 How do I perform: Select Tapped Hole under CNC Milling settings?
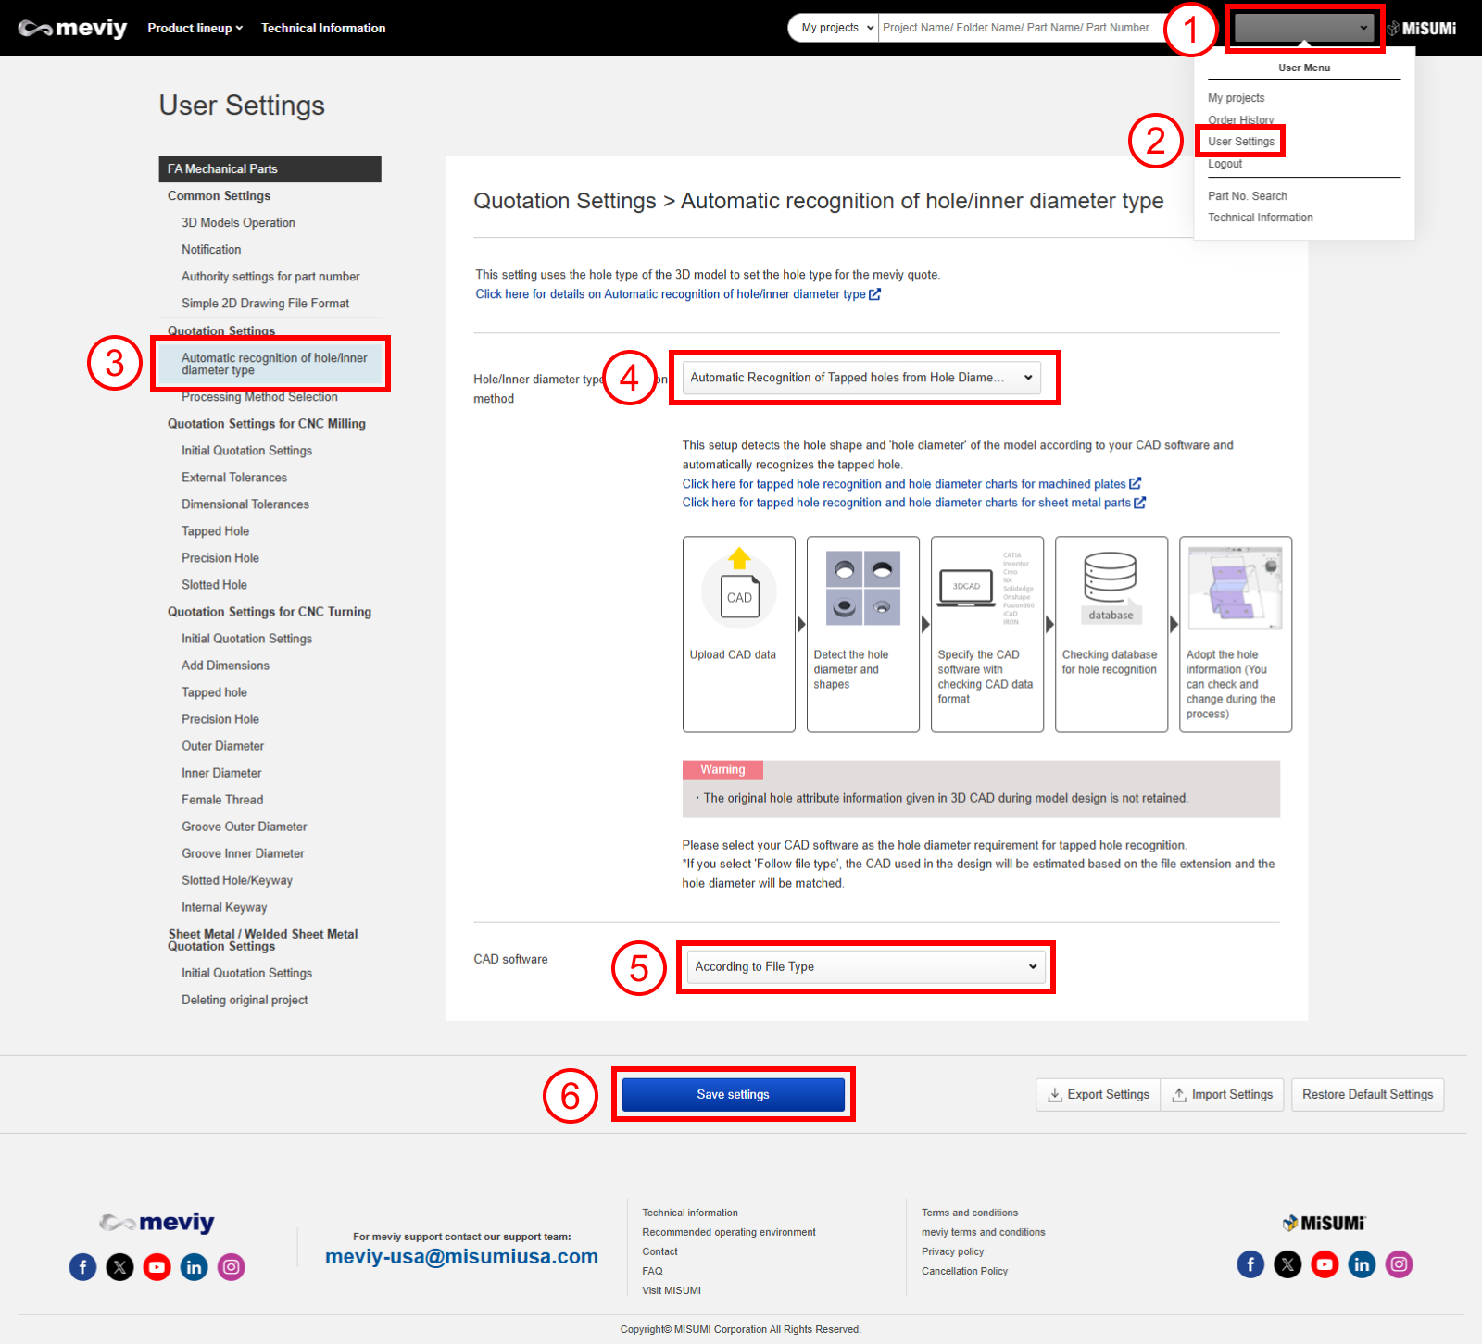[215, 531]
